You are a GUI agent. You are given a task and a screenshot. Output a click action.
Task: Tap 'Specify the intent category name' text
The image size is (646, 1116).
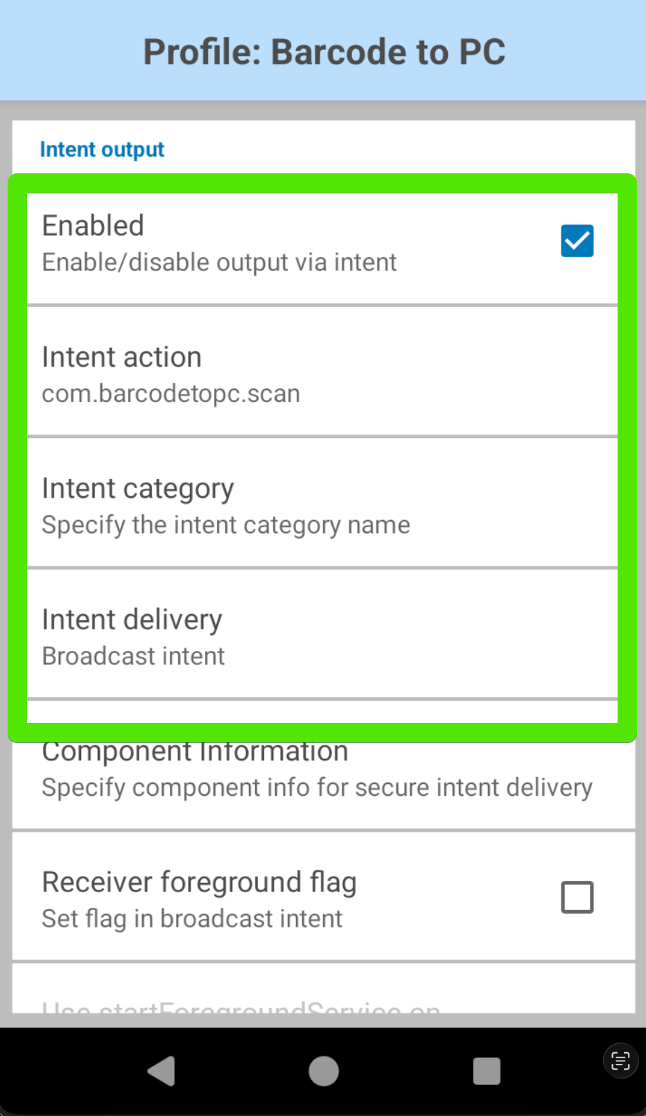(x=226, y=525)
